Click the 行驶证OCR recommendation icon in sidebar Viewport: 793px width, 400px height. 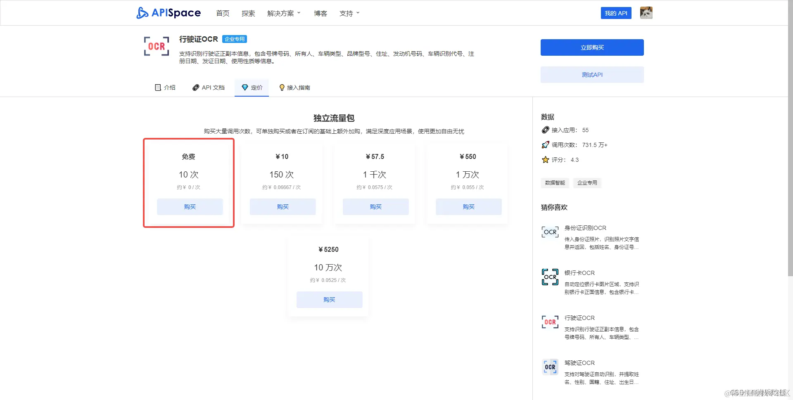550,322
